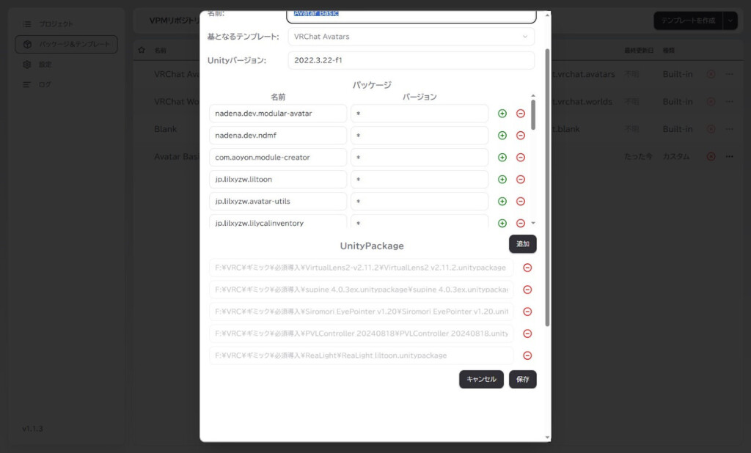The height and width of the screenshot is (453, 751).
Task: Open more options for VRChat Avatars row
Action: (x=729, y=74)
